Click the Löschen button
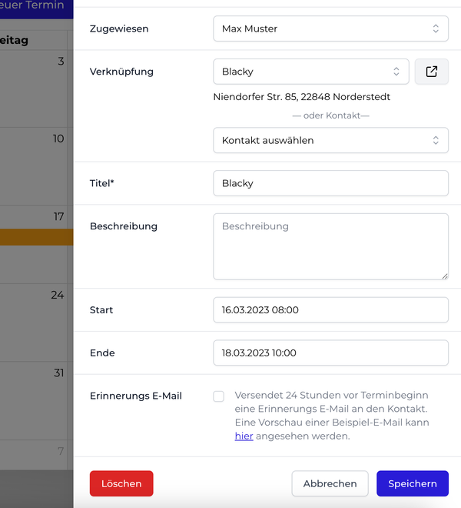 121,483
